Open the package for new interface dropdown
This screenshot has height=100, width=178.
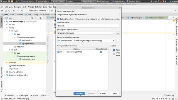113,33
